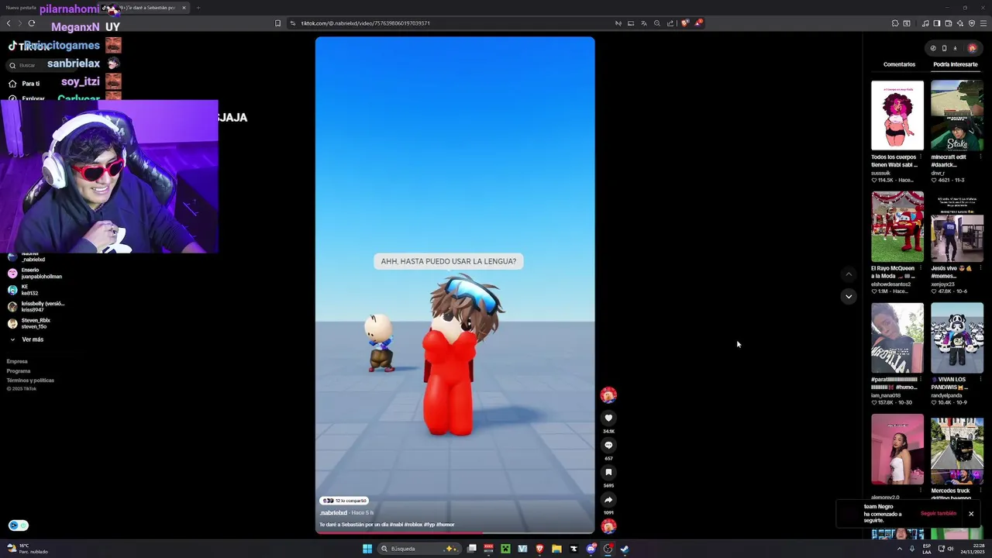Open a new browser tab with plus
The image size is (992, 558).
pyautogui.click(x=198, y=8)
